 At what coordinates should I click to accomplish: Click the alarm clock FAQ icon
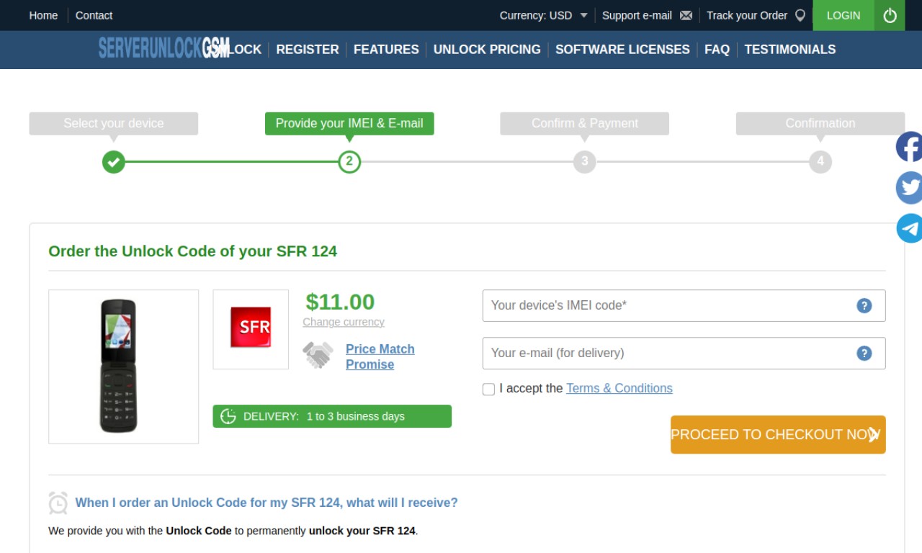(58, 503)
